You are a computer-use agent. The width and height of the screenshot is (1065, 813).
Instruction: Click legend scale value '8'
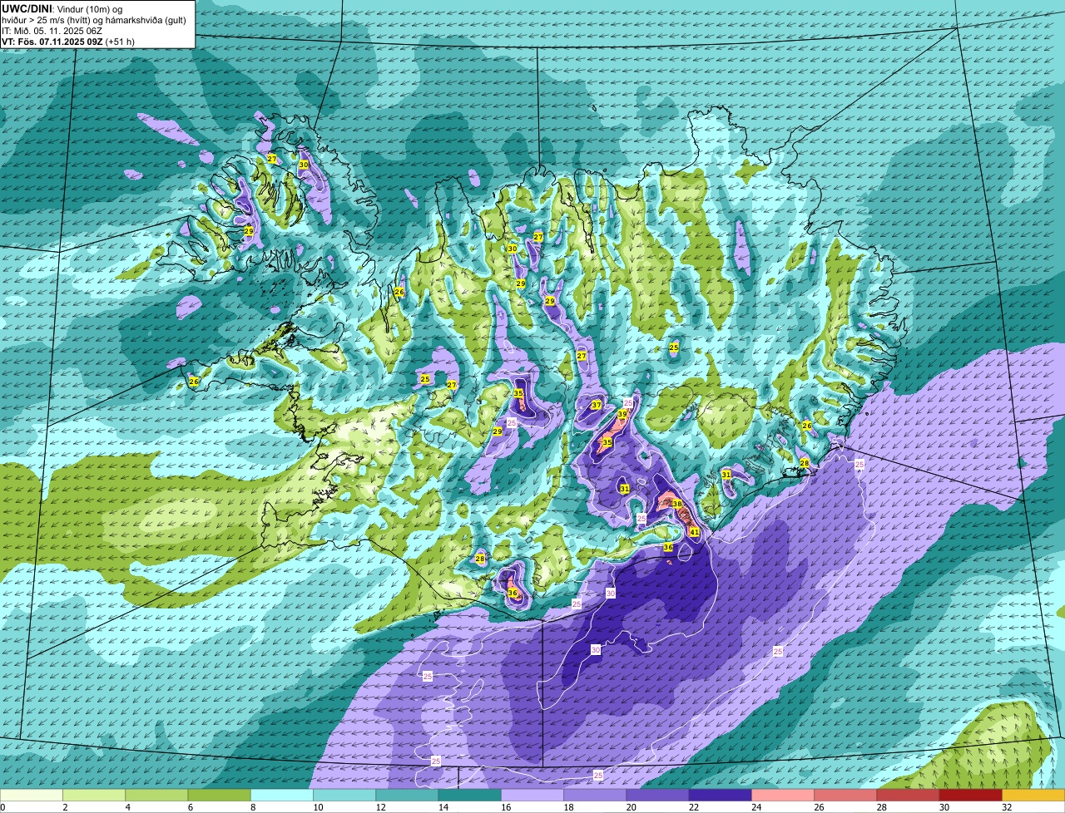point(251,807)
